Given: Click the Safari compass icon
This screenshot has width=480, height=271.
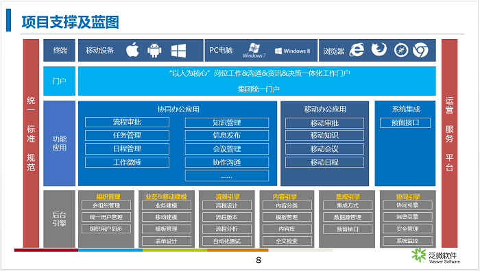Looking at the screenshot, I should pos(401,50).
